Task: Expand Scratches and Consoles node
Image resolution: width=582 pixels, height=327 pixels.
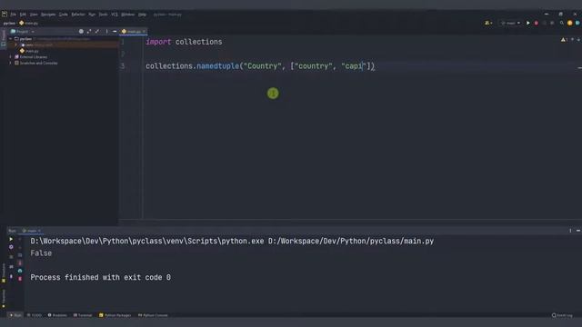Action: pos(10,63)
